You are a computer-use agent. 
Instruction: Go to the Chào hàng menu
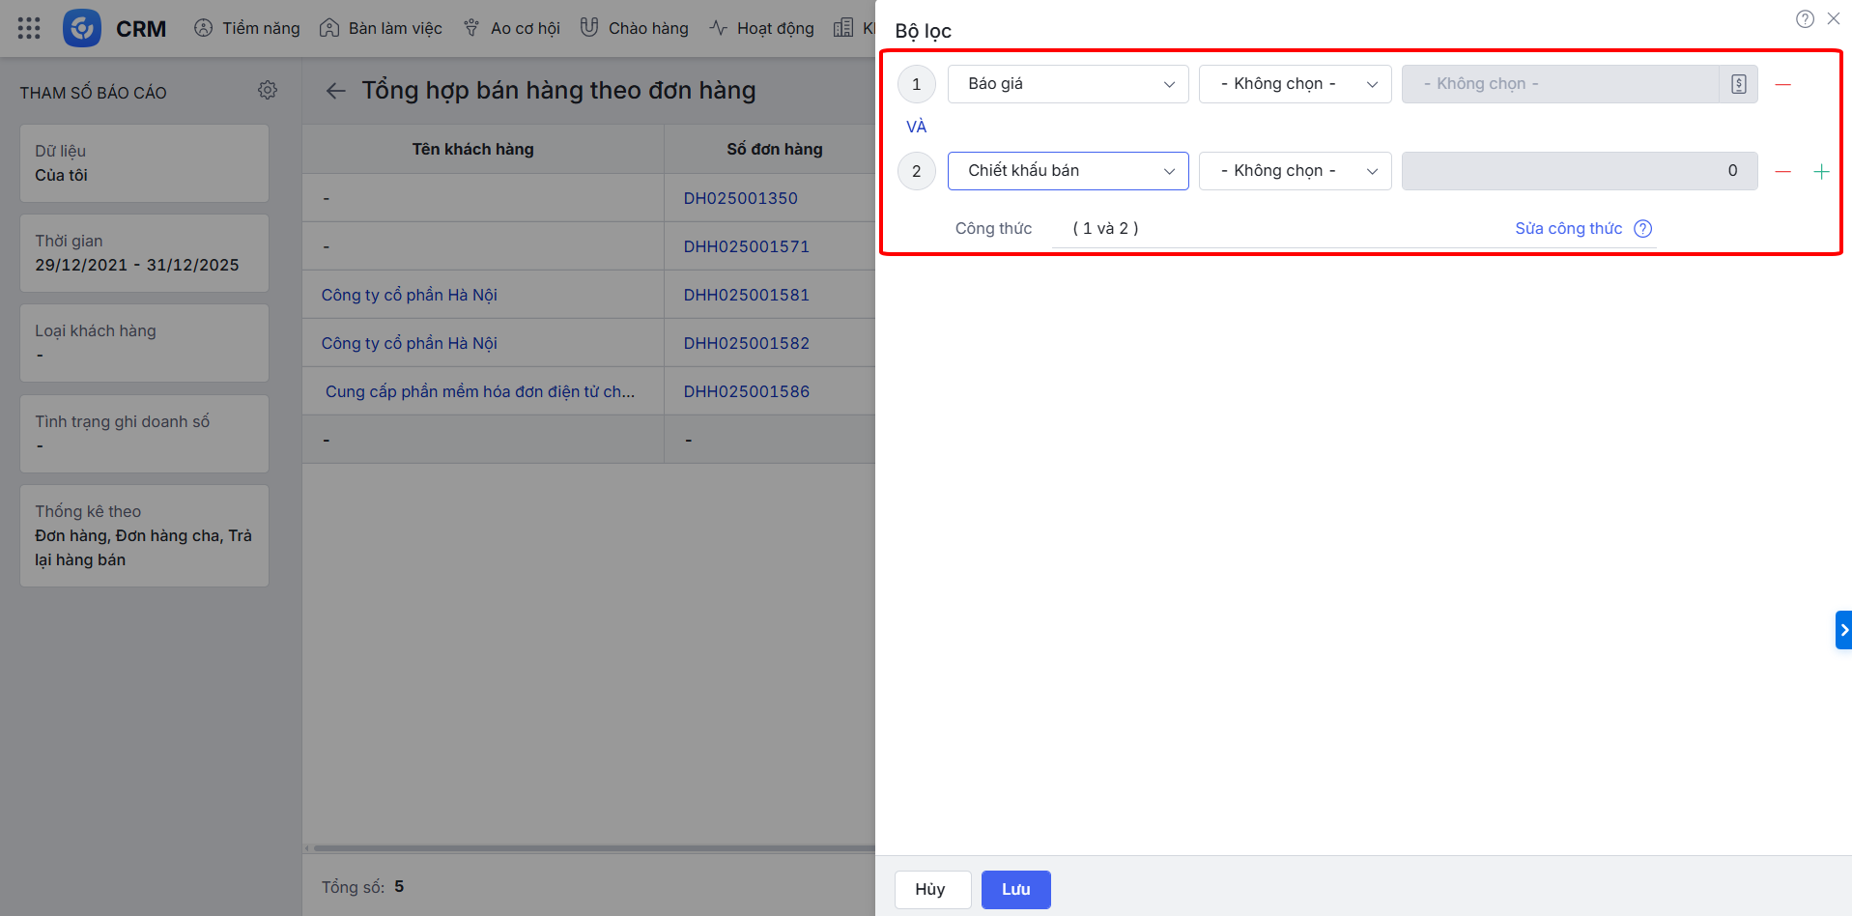pyautogui.click(x=635, y=28)
